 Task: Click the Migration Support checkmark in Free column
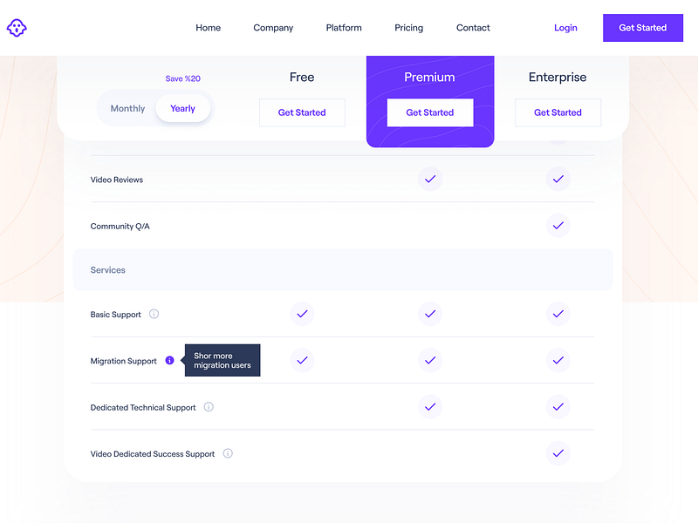(302, 360)
